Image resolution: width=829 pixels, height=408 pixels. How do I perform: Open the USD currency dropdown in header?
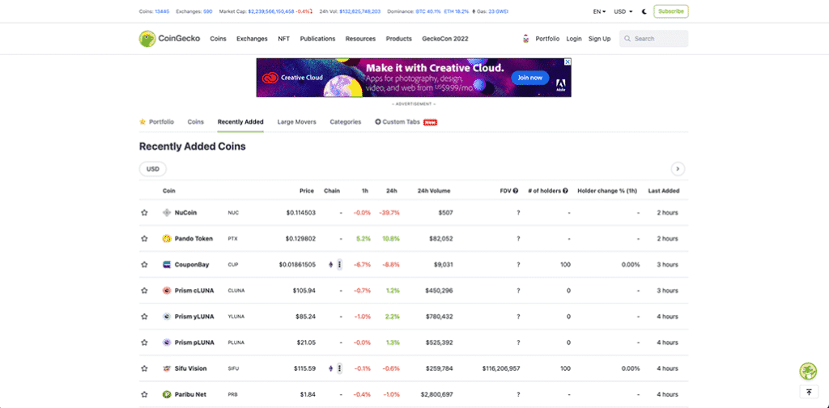pos(623,11)
